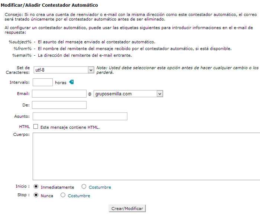Image resolution: width=260 pixels, height=216 pixels.
Task: Focus the Intervalo hours field
Action: (x=43, y=82)
